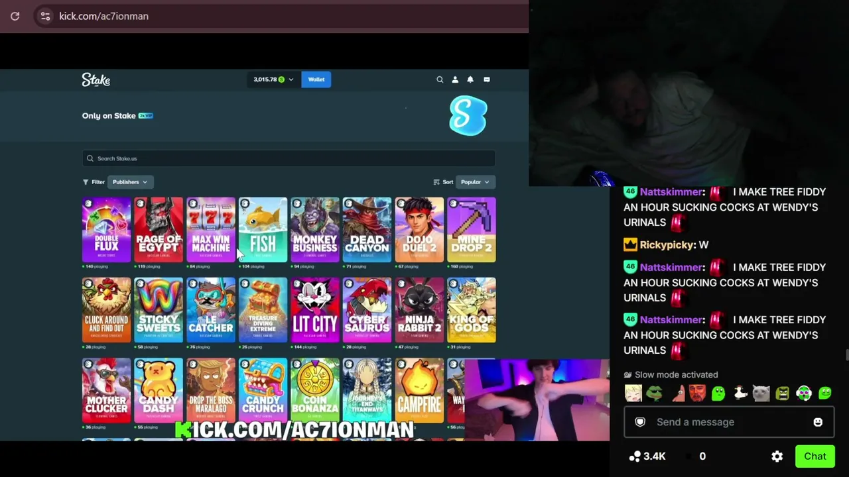
Task: Focus the Search Stake.us field
Action: click(x=289, y=158)
